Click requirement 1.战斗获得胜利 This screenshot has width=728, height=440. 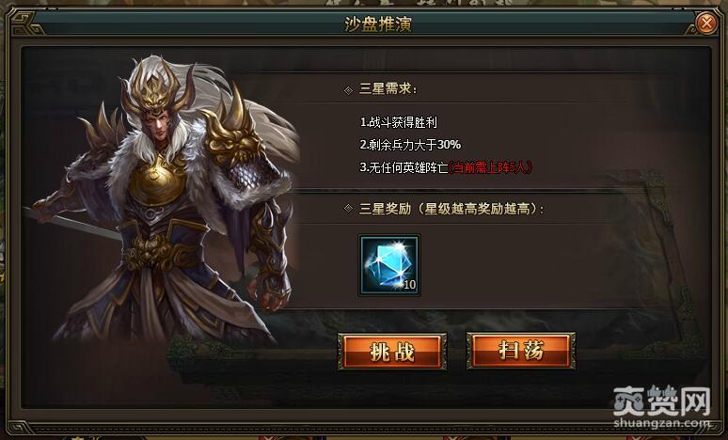click(399, 122)
